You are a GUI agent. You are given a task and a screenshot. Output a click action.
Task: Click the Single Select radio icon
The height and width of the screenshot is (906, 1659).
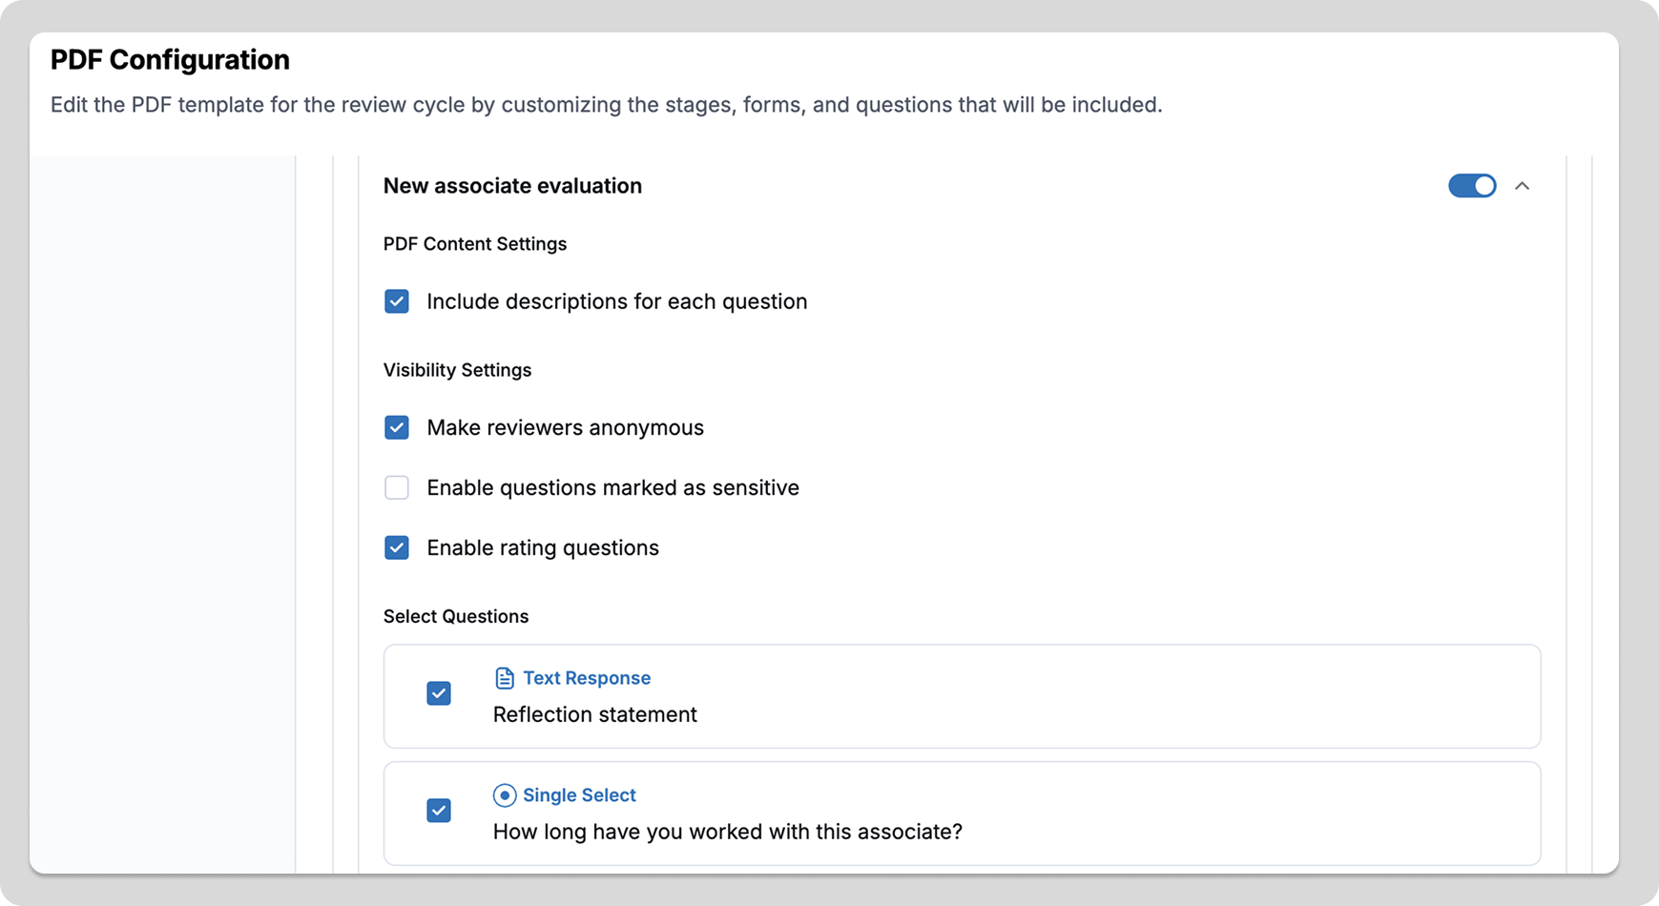click(x=505, y=795)
